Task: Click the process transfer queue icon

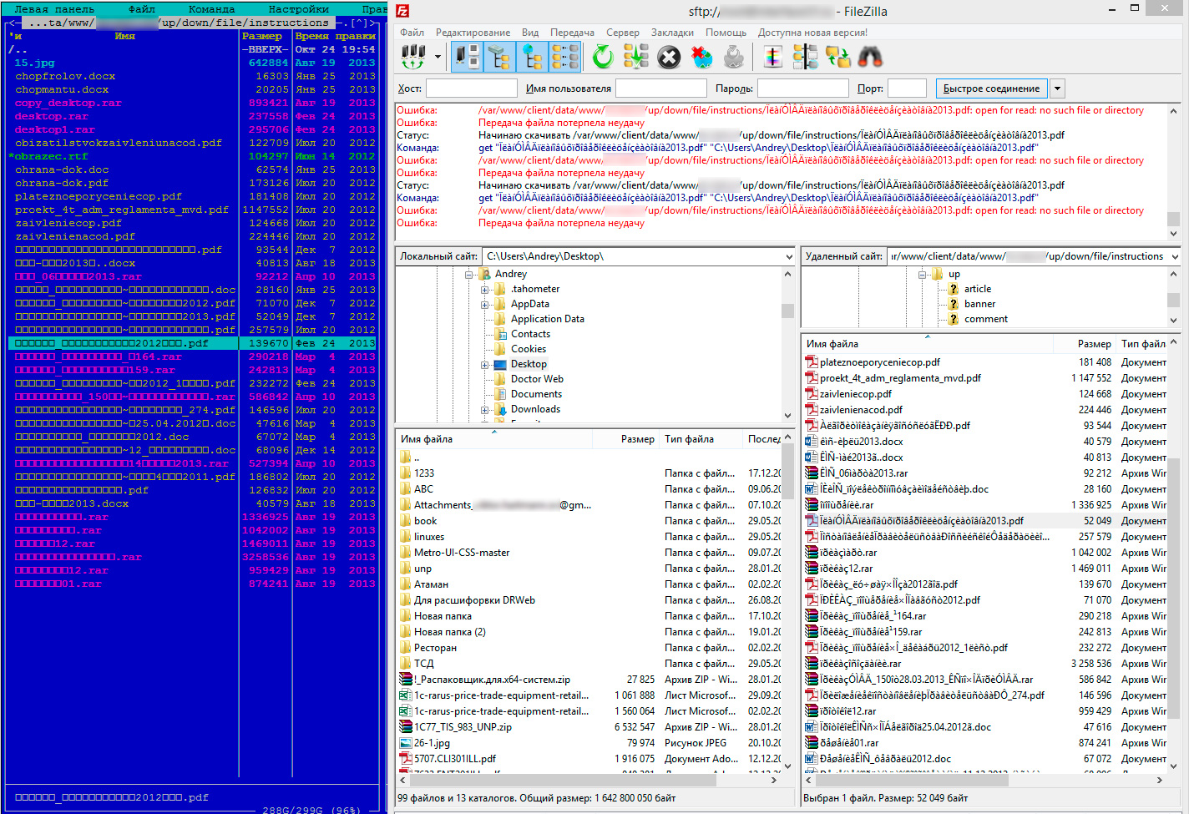Action: tap(635, 57)
